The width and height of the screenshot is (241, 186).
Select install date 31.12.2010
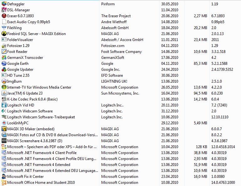170,111
